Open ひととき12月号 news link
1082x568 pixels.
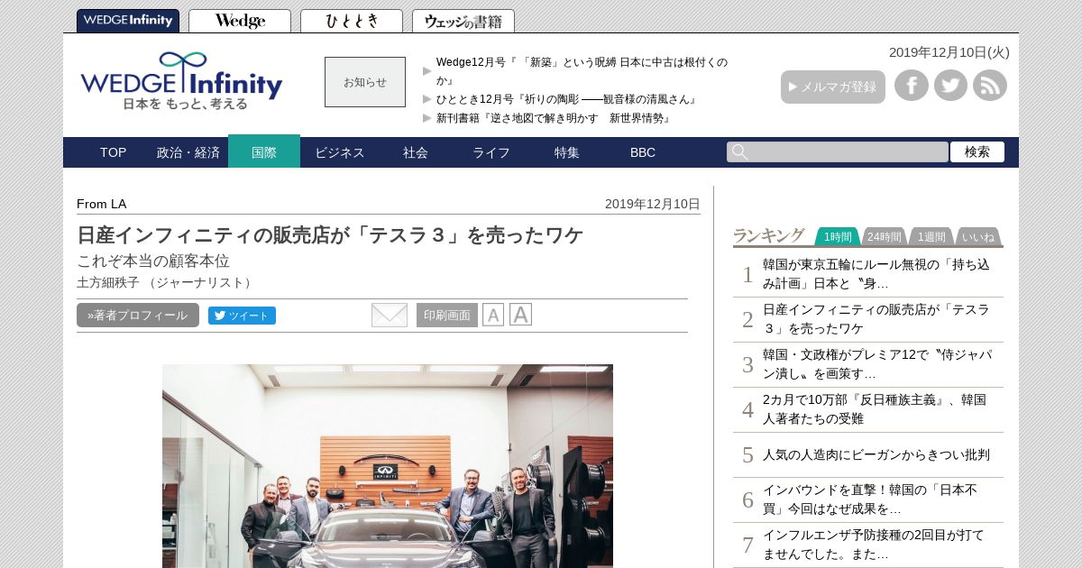click(x=569, y=99)
